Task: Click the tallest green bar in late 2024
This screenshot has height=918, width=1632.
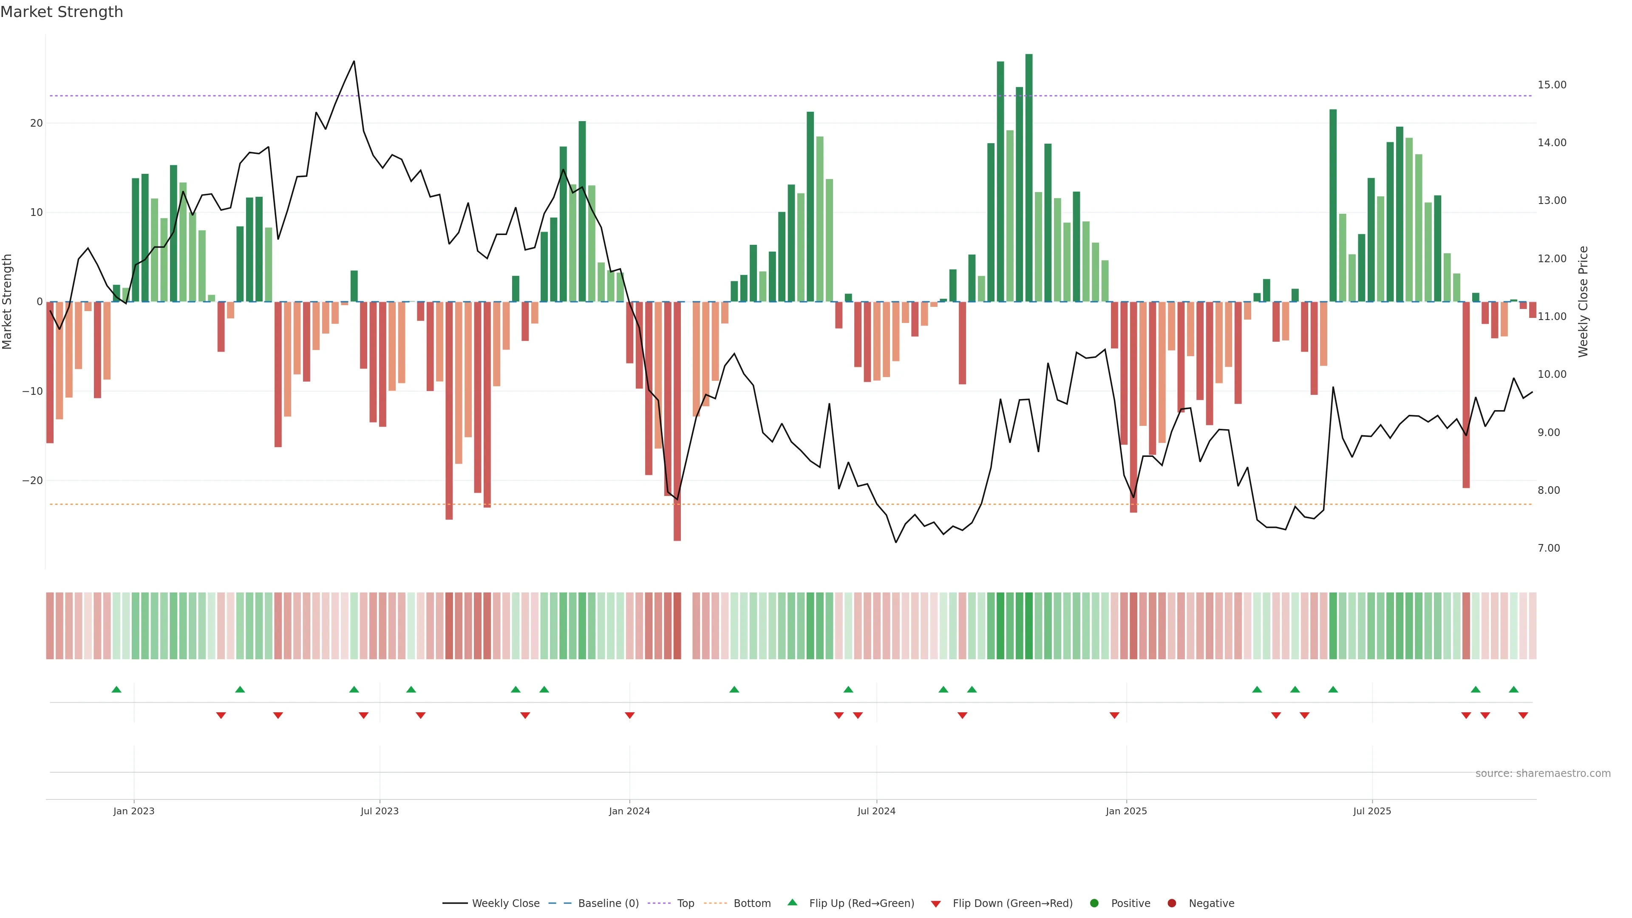Action: coord(1029,177)
